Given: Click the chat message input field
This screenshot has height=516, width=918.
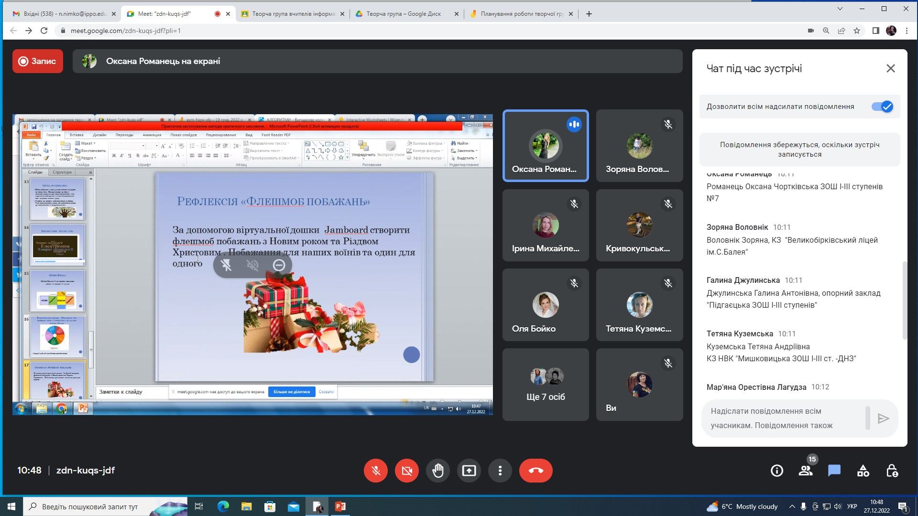Looking at the screenshot, I should (784, 418).
